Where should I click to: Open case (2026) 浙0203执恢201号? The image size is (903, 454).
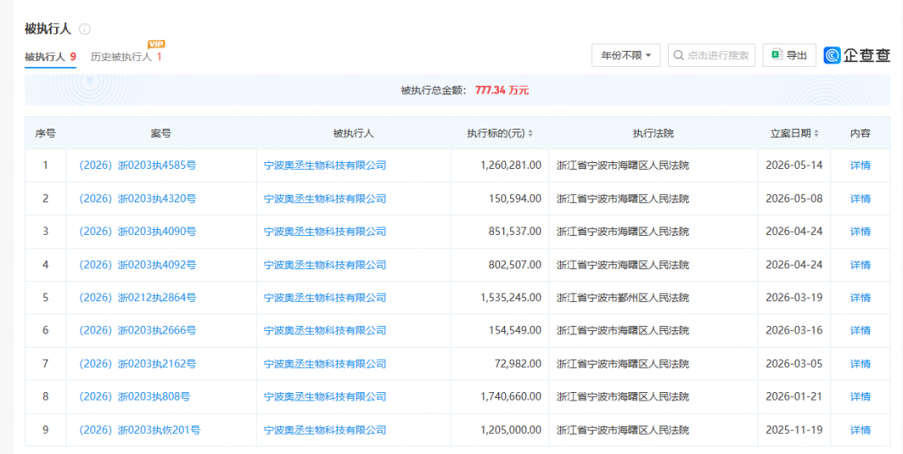pos(140,431)
